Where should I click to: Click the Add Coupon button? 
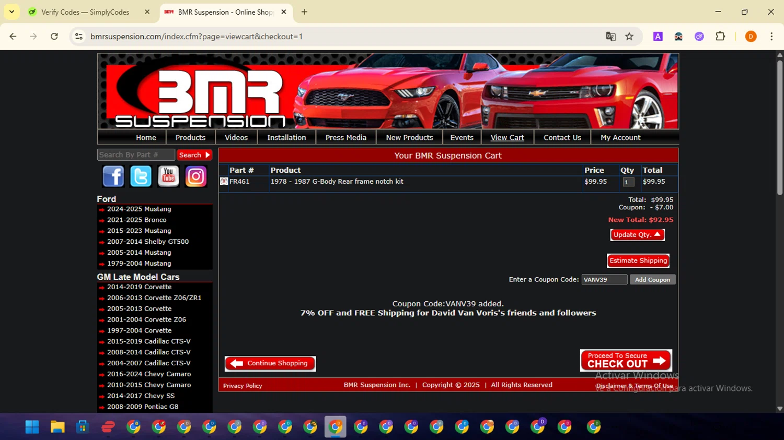coord(652,280)
